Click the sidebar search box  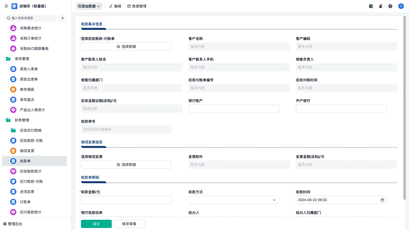click(x=31, y=18)
